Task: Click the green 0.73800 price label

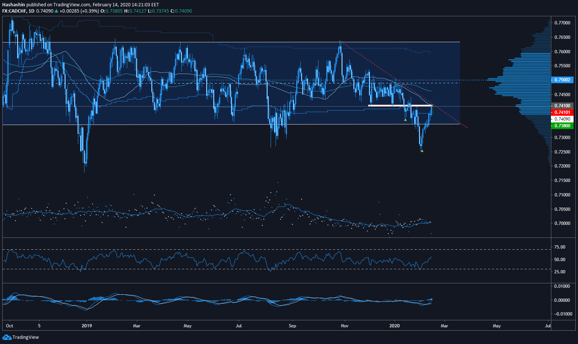Action: [x=562, y=126]
